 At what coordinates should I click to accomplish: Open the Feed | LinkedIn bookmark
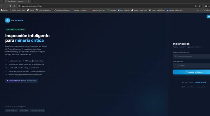click(123, 10)
